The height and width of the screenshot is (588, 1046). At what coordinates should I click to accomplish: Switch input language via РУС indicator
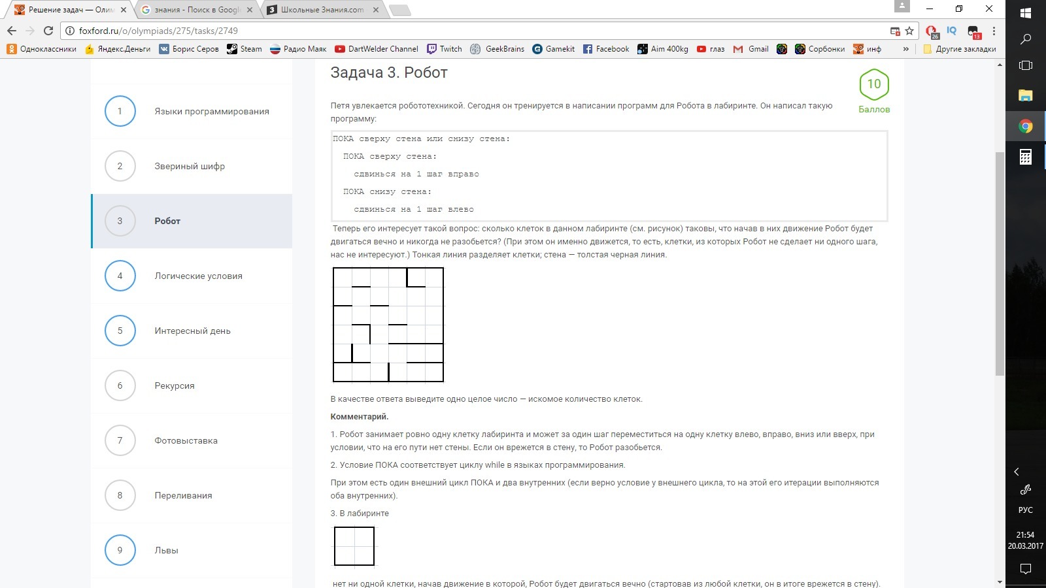pyautogui.click(x=1026, y=510)
